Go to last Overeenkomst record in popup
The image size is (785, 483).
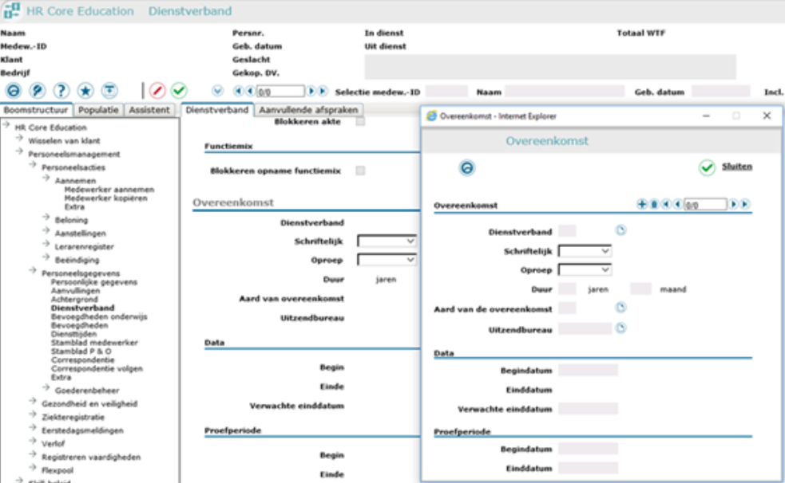coord(745,204)
